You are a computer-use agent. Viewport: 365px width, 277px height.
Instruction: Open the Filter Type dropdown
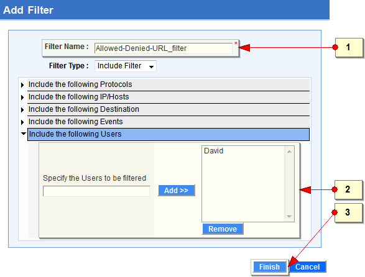tap(126, 66)
